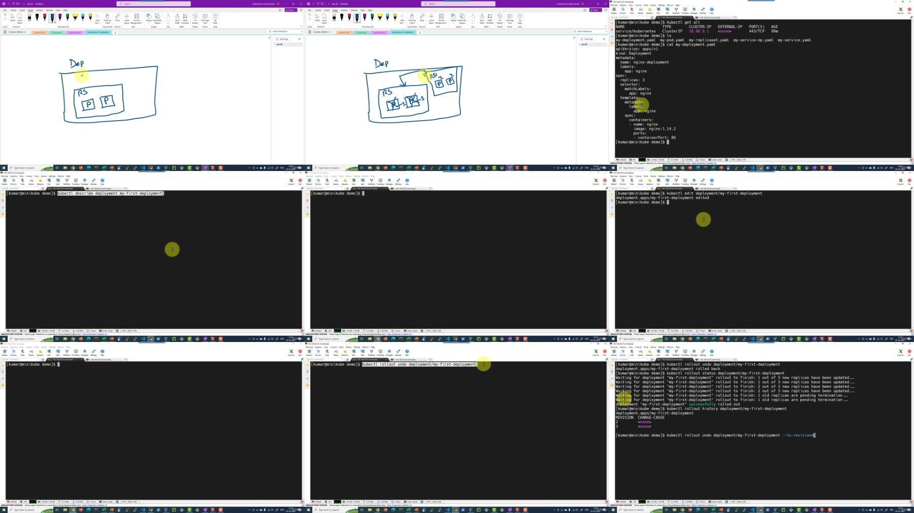914x513 pixels.
Task: Pick the yellow highlighter in OneNote with single RS sketch
Action: 75,18
